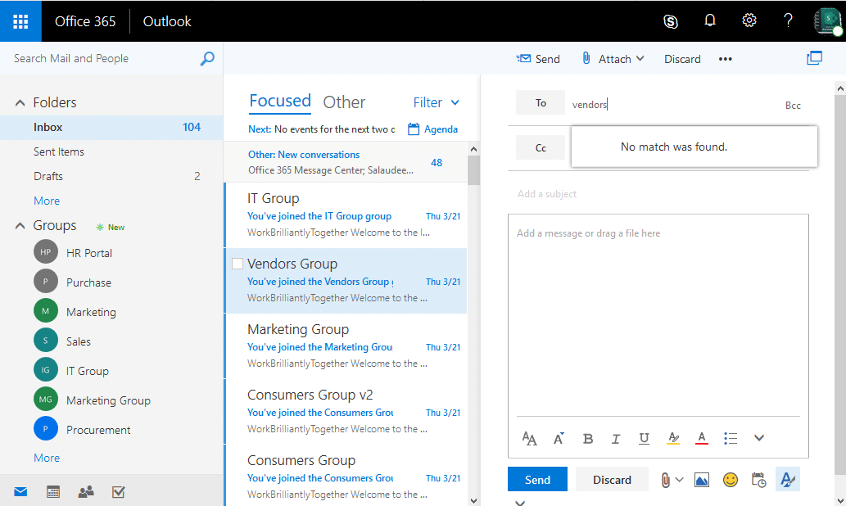Open the Filter dropdown
846x506 pixels.
[435, 102]
